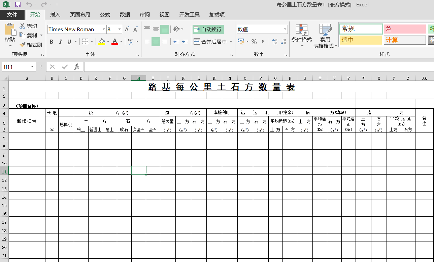Apply comma thousands separator style
The width and height of the screenshot is (434, 262).
tap(263, 42)
